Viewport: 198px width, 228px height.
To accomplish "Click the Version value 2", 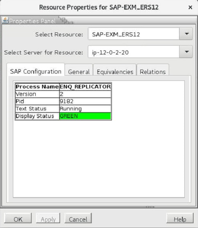I will (85, 94).
